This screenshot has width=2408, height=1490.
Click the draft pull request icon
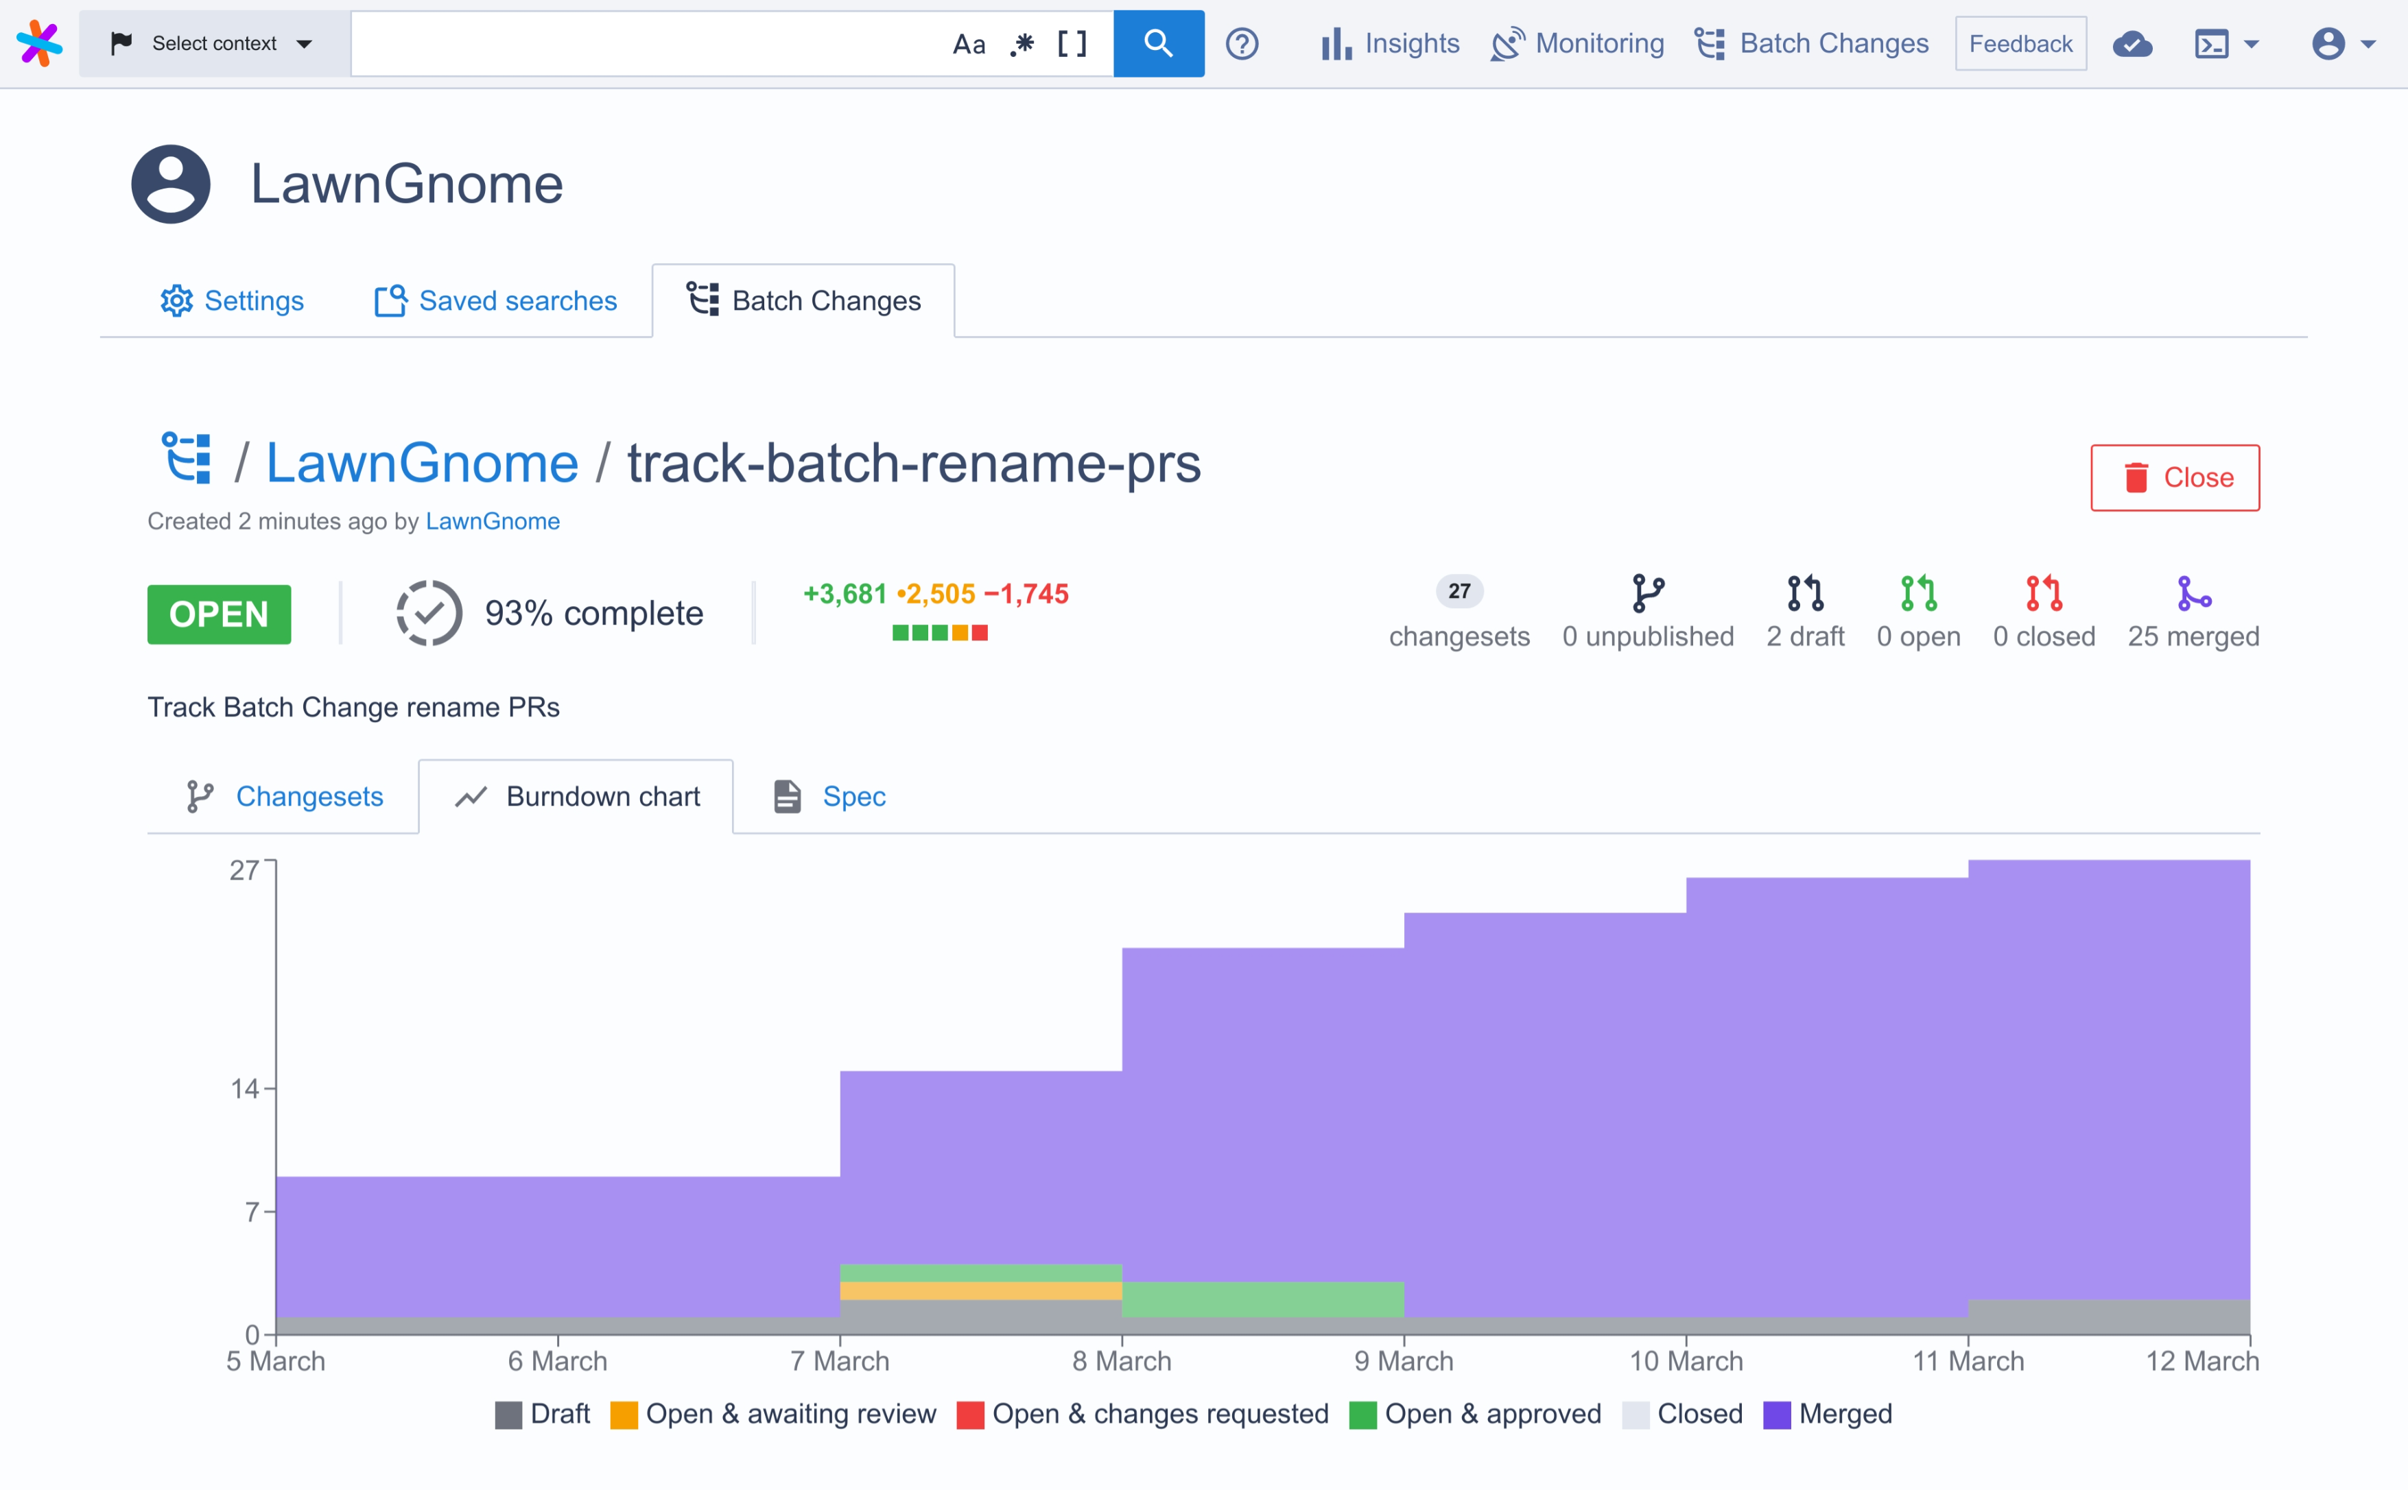click(1805, 593)
